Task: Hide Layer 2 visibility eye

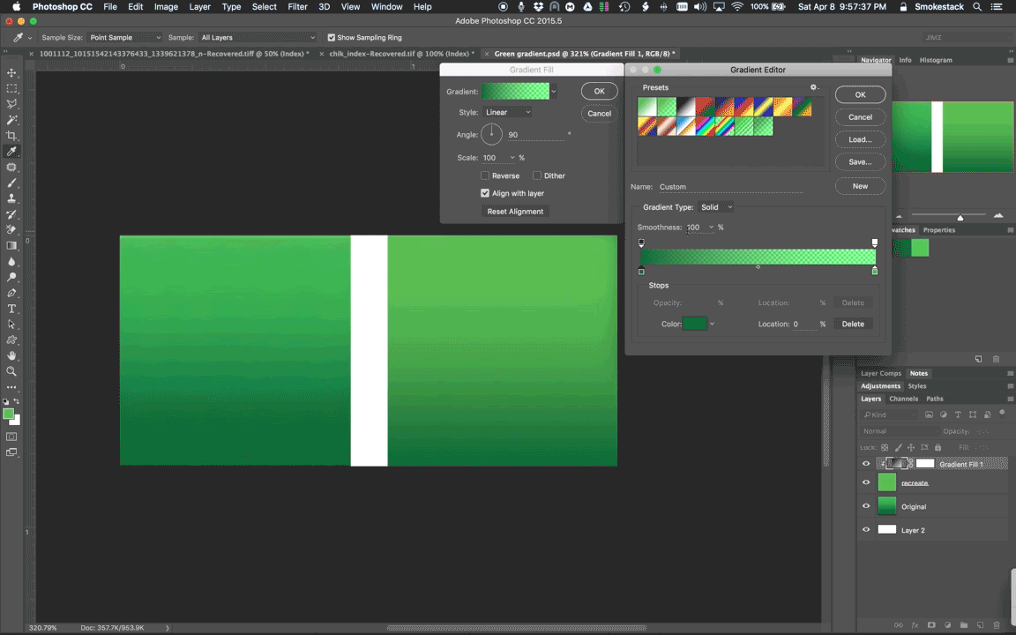Action: tap(866, 530)
